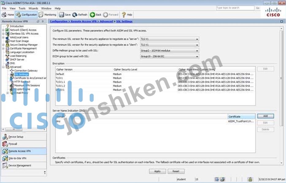Click the Certificate column header
The height and width of the screenshot is (183, 286).
241,116
